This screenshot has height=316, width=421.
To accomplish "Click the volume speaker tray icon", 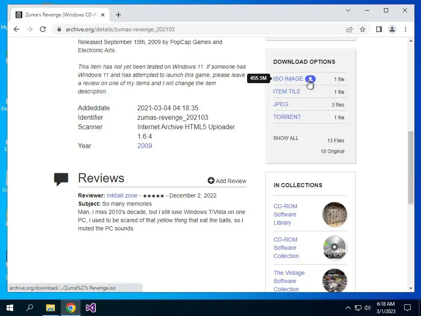I will click(x=368, y=308).
